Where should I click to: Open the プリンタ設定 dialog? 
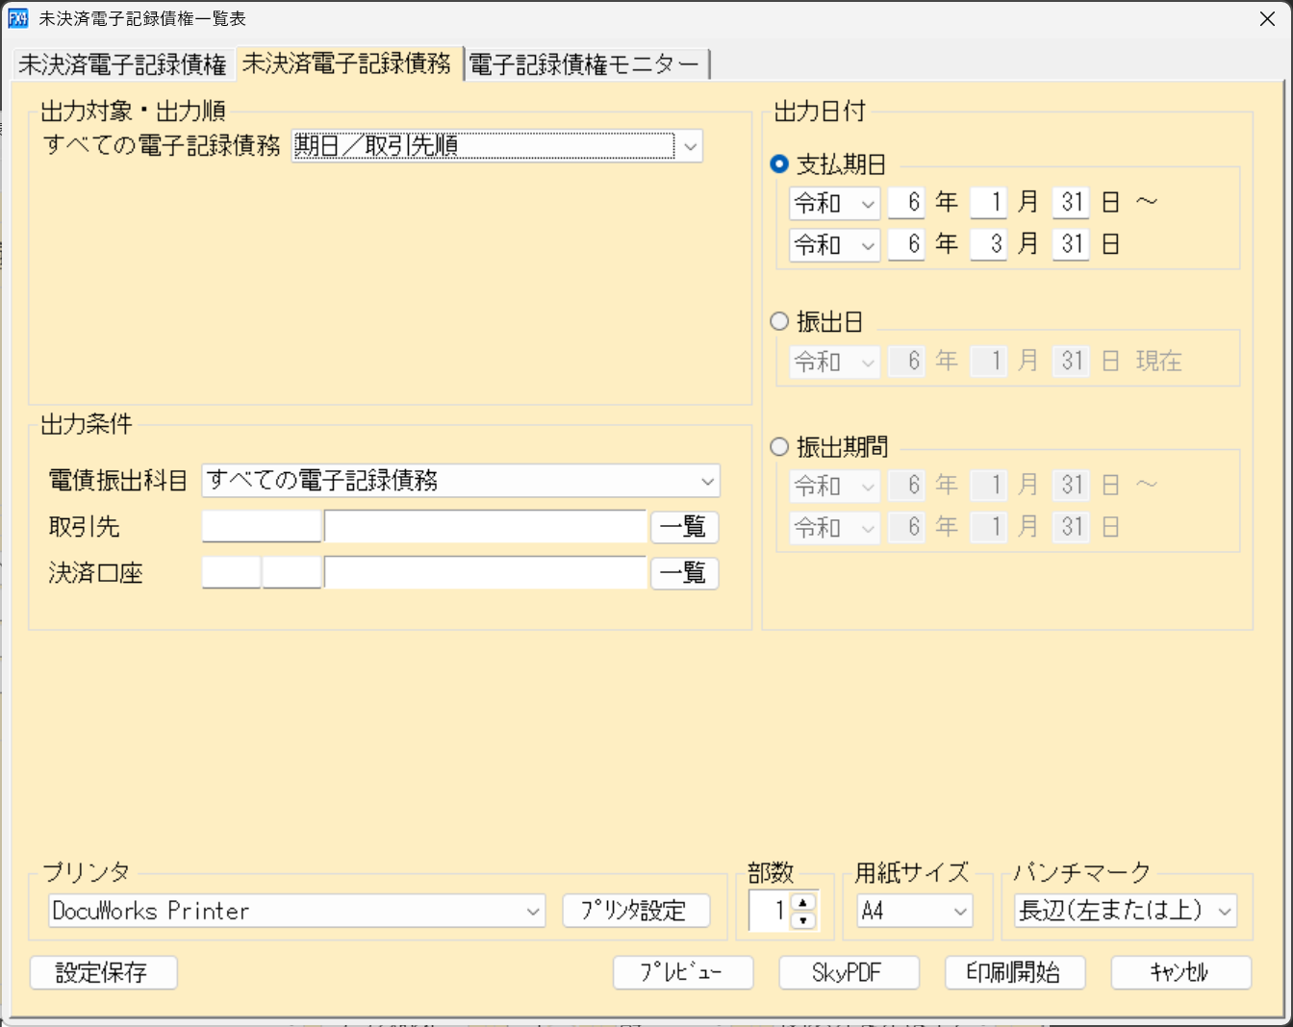pos(637,911)
